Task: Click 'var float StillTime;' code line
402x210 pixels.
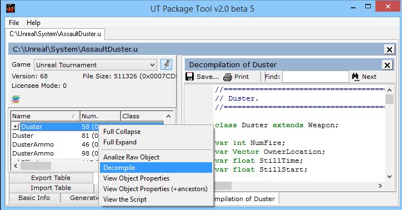Action: click(259, 161)
